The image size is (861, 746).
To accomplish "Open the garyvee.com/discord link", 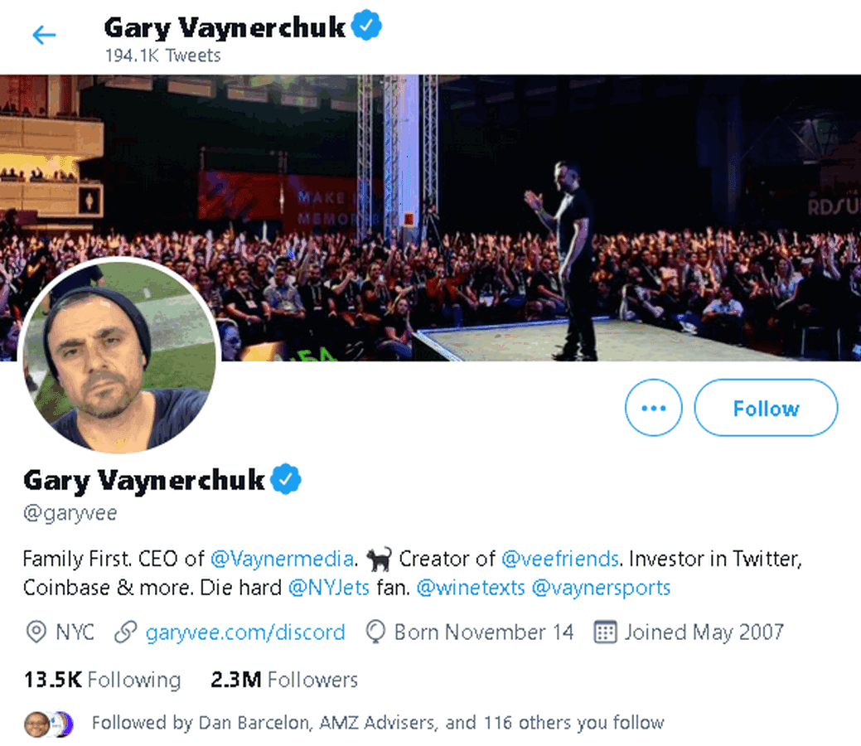I will [245, 632].
